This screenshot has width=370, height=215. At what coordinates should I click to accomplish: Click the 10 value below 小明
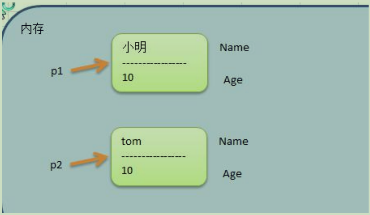128,78
